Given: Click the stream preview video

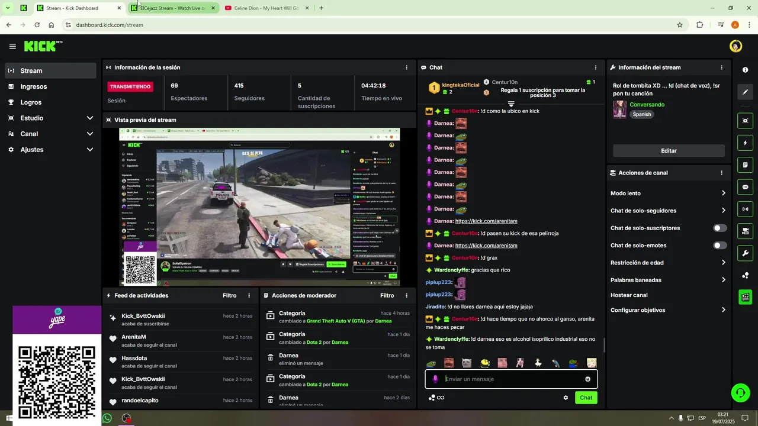Looking at the screenshot, I should [x=259, y=207].
